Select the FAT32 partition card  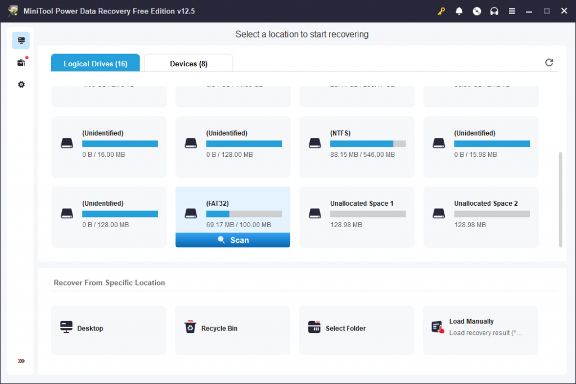pos(232,211)
